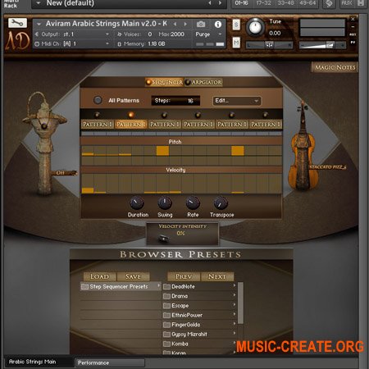Viewport: 369px width, 369px height.
Task: Click the Save preset button
Action: 133,276
